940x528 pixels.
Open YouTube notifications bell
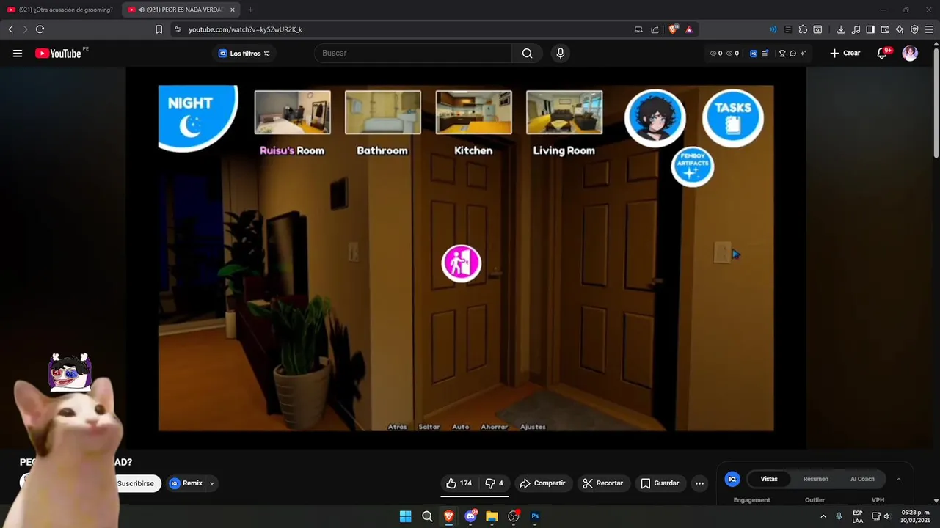883,53
